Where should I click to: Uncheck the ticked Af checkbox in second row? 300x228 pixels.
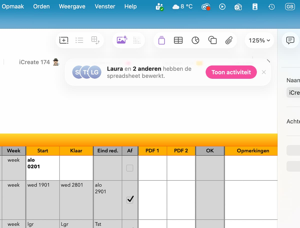point(130,200)
